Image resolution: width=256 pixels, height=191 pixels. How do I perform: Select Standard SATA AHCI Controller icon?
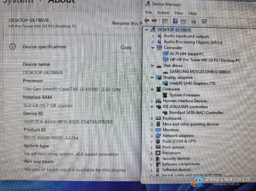pos(165,112)
